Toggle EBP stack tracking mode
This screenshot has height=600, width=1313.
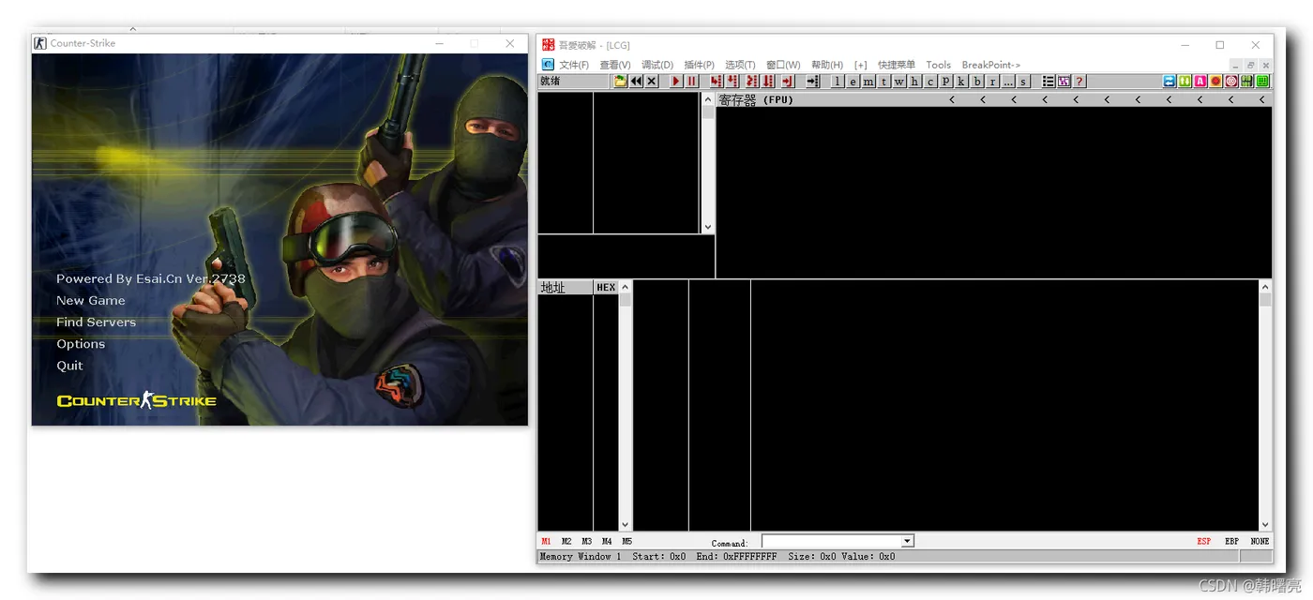tap(1231, 541)
